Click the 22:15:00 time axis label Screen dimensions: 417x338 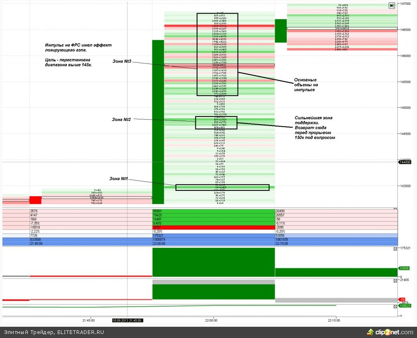(x=334, y=320)
